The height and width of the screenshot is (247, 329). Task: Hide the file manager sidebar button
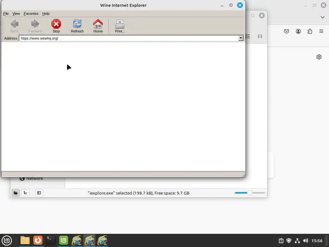(x=39, y=193)
